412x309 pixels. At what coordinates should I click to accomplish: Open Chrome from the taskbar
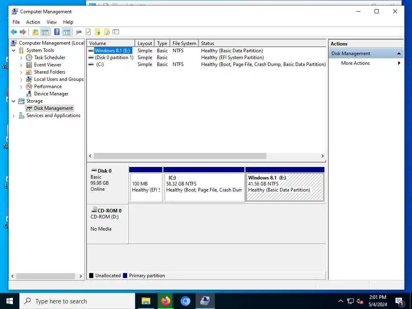click(185, 301)
